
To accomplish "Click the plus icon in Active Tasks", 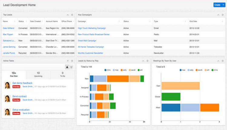I will tap(68, 61).
